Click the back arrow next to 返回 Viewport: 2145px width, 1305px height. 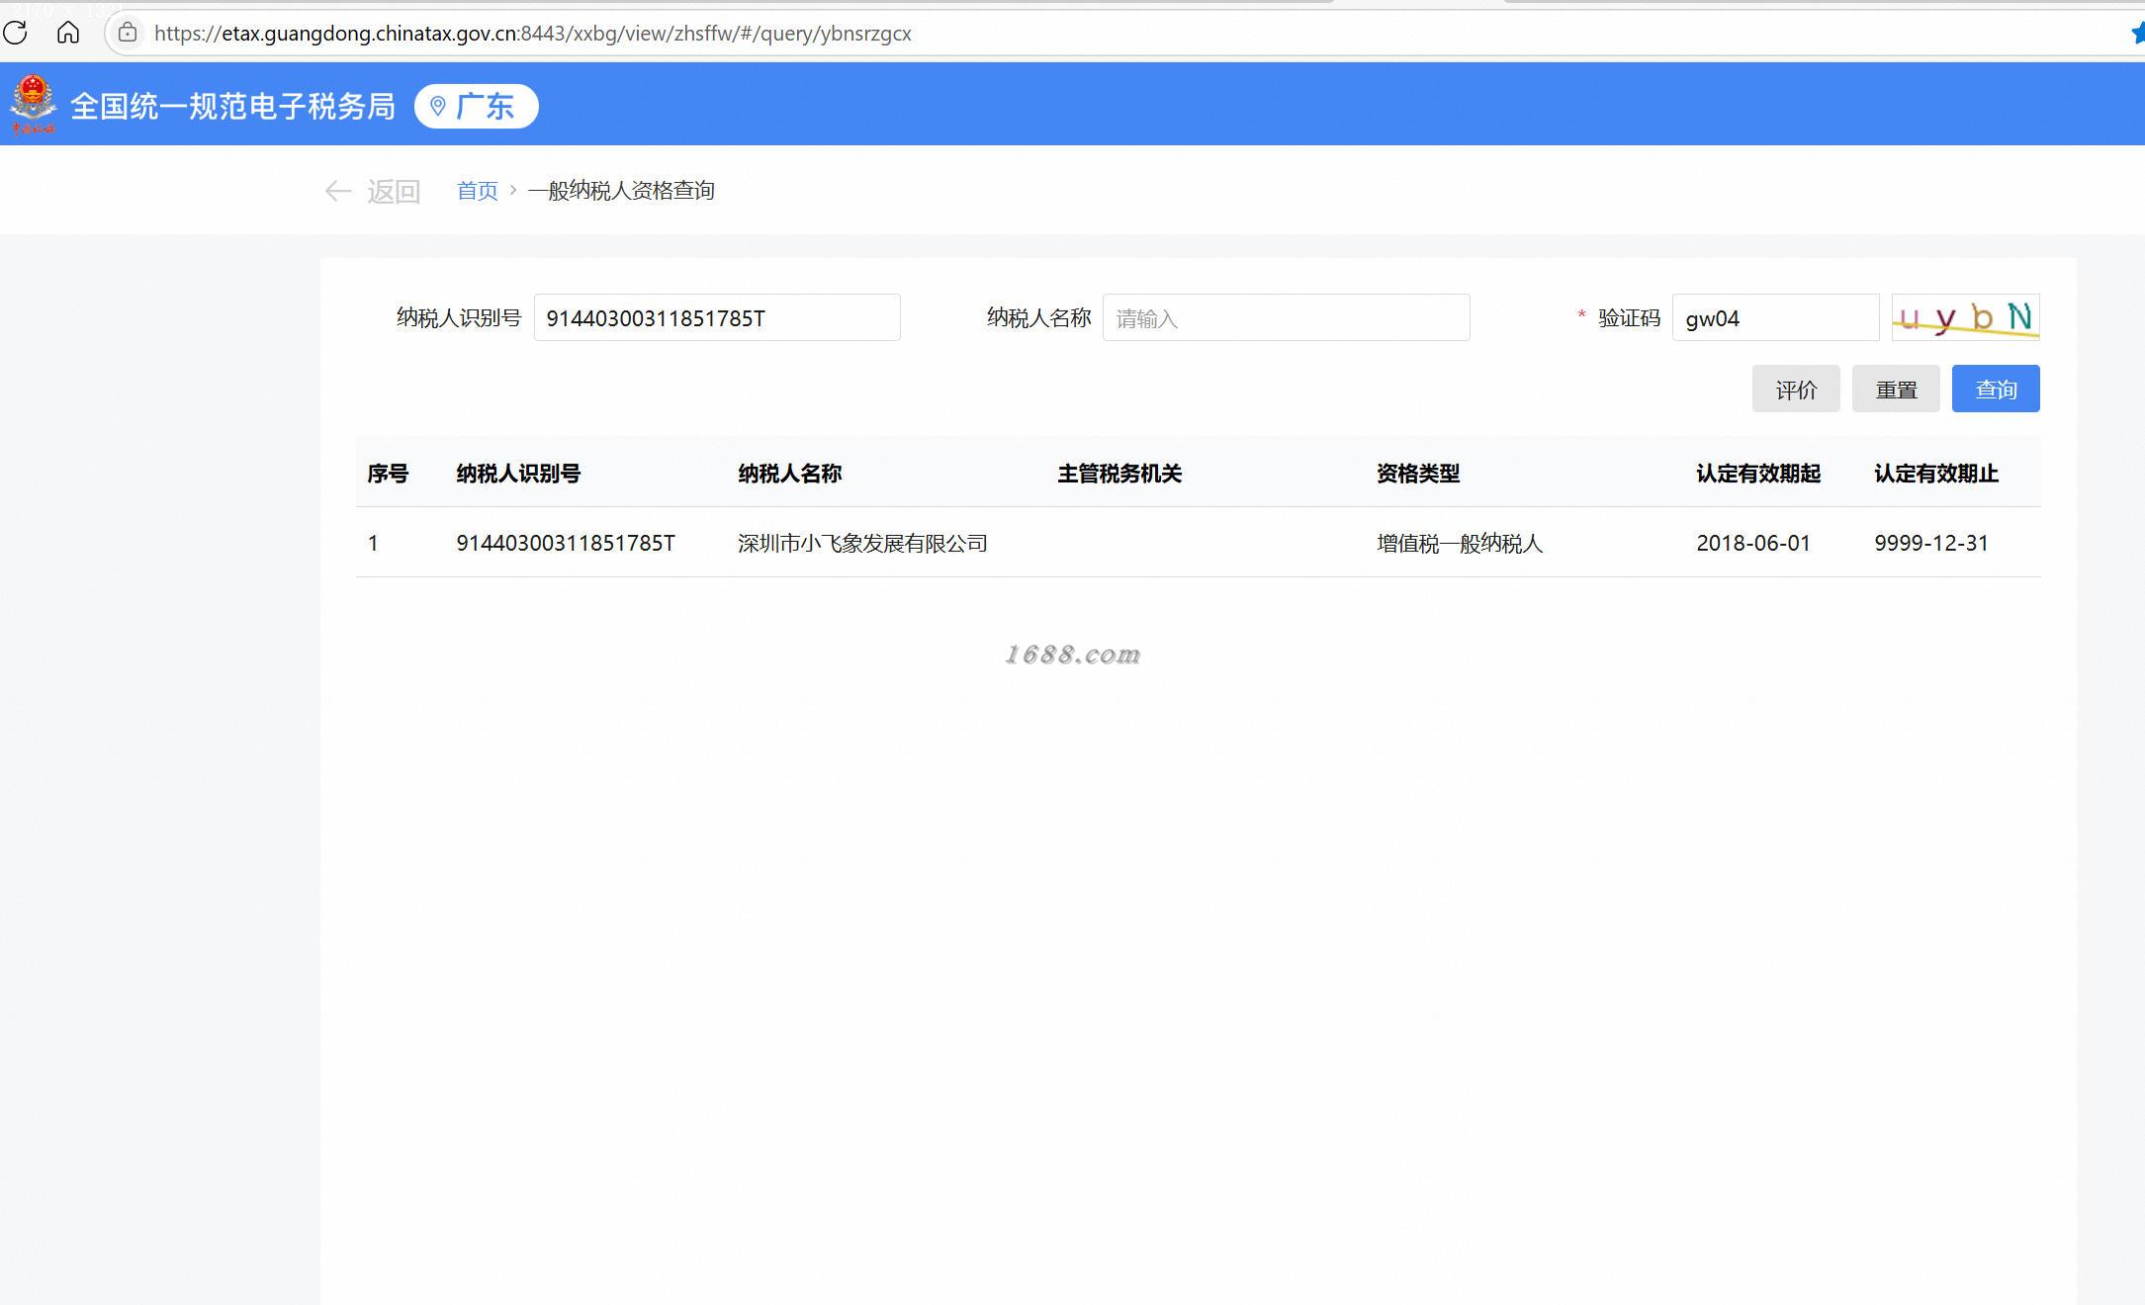click(x=338, y=191)
